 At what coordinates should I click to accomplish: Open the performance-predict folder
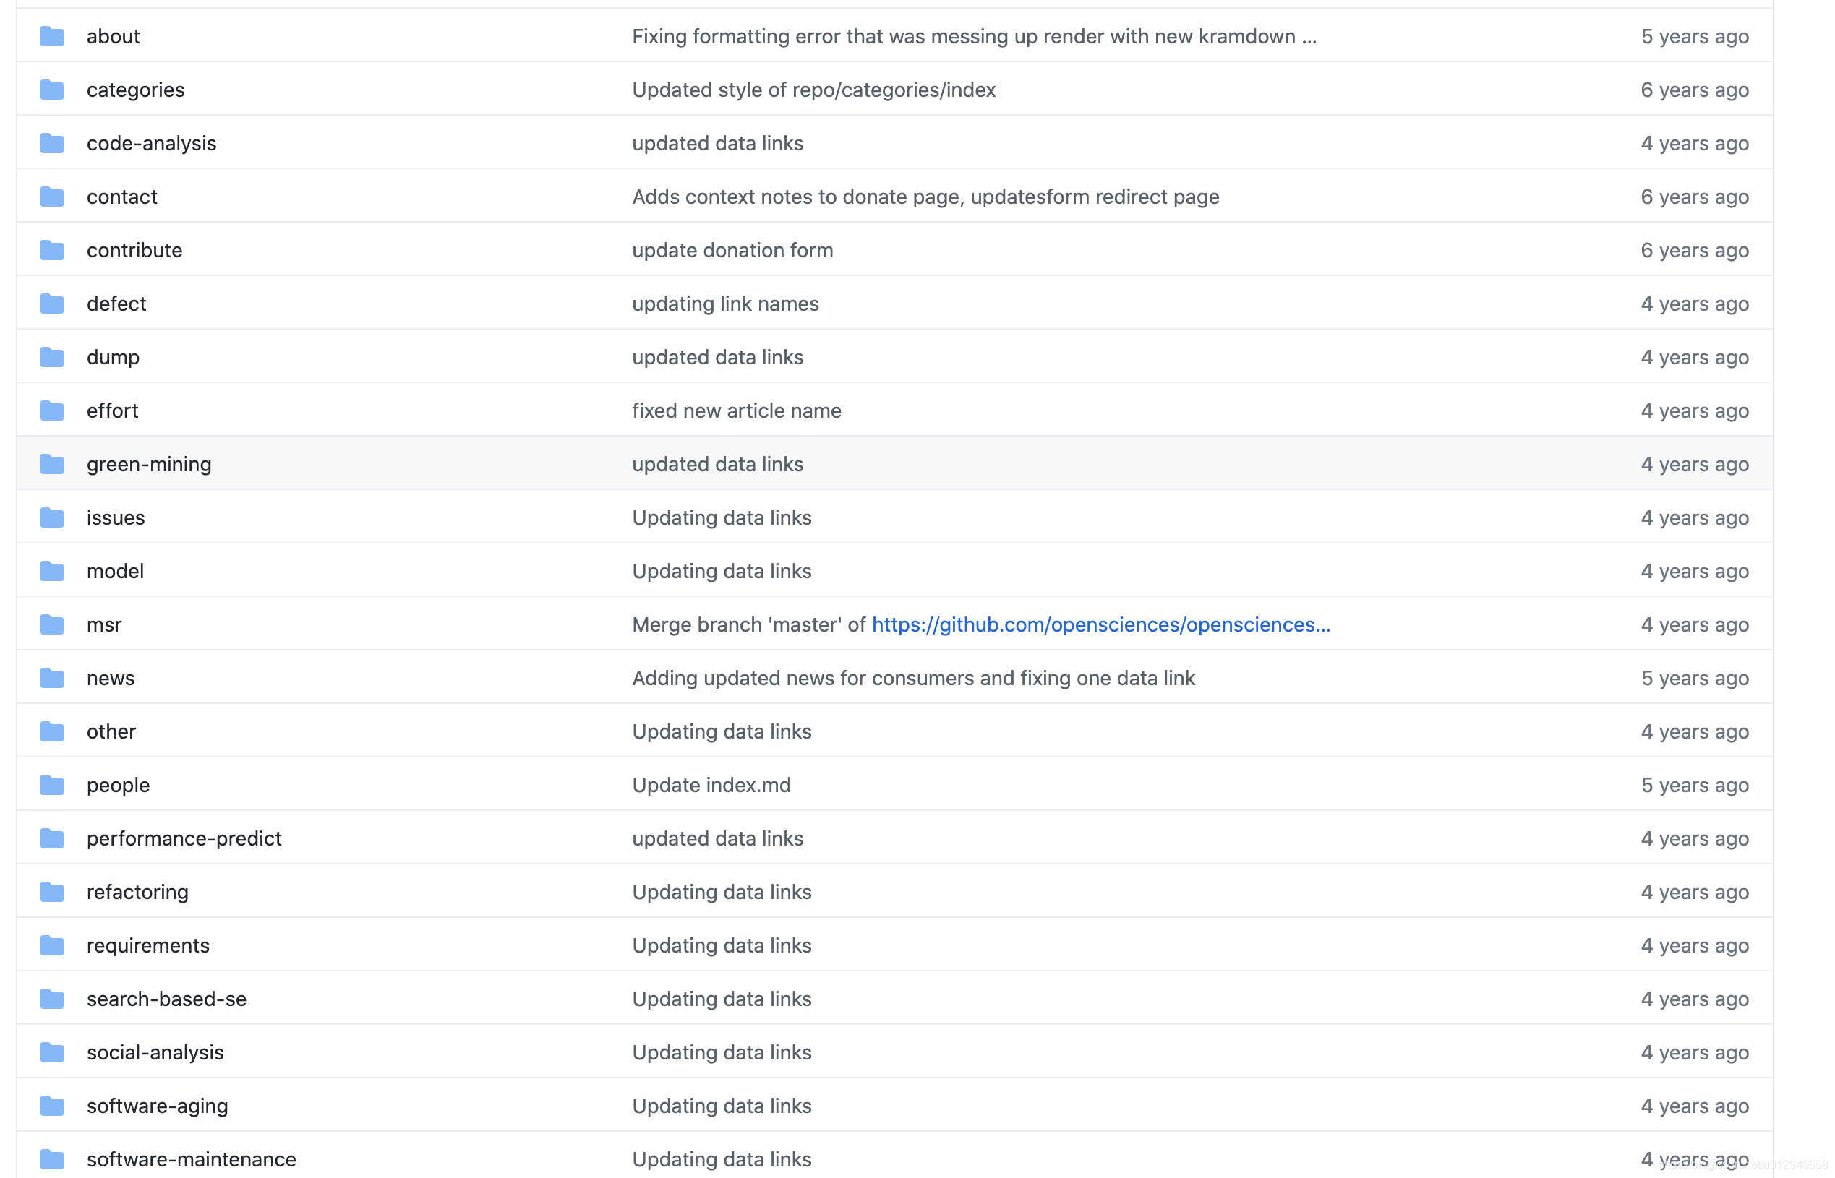click(184, 838)
